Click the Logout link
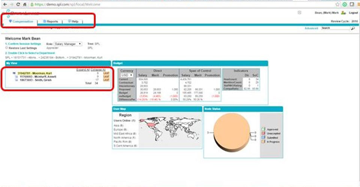Image resolution: width=360 pixels, height=187 pixels. [x=353, y=13]
